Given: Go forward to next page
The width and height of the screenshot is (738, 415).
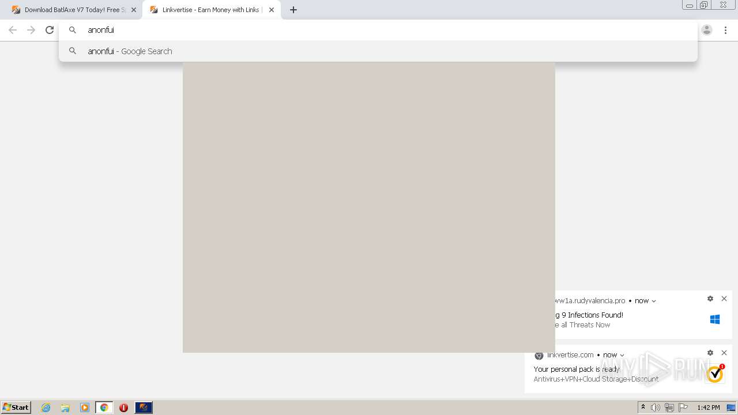Looking at the screenshot, I should pyautogui.click(x=31, y=30).
